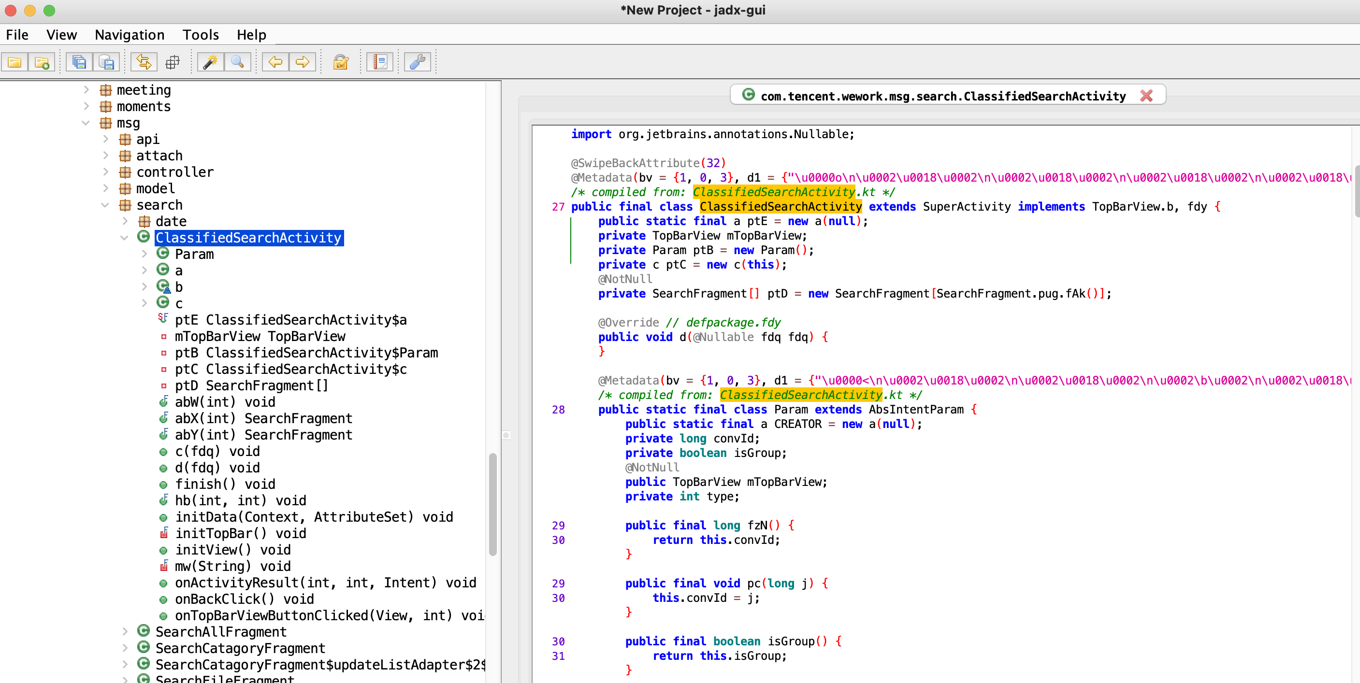Click the Save all floppy-disks icon
1360x683 pixels.
pyautogui.click(x=79, y=62)
